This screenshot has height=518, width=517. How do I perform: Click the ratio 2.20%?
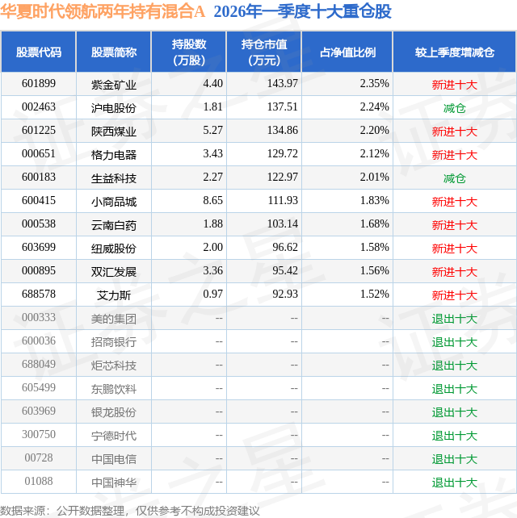374,130
